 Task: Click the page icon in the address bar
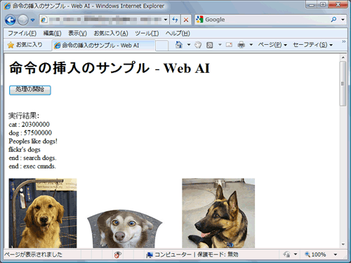click(44, 20)
